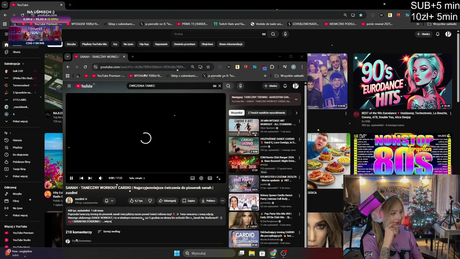Start voice search in front window
This screenshot has height=259, width=460.
tap(240, 86)
